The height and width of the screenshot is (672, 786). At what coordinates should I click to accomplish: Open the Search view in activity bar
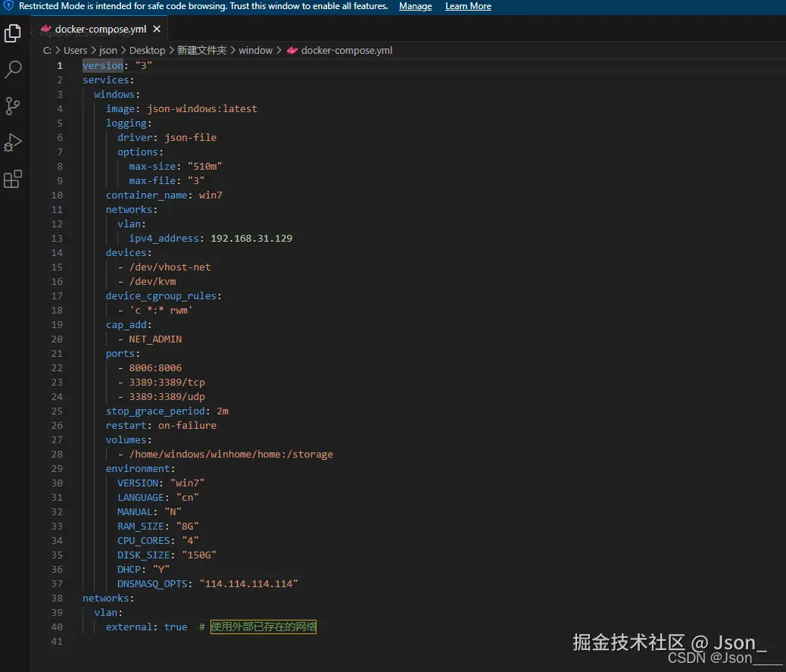(x=13, y=69)
